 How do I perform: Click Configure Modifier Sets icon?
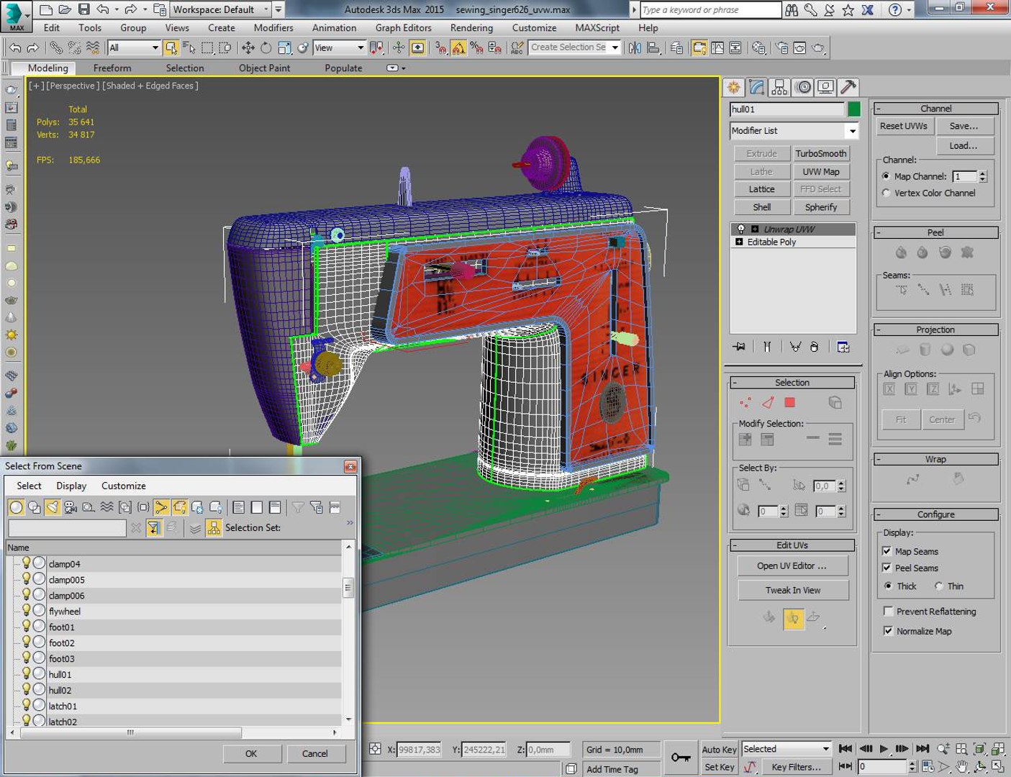tap(843, 347)
